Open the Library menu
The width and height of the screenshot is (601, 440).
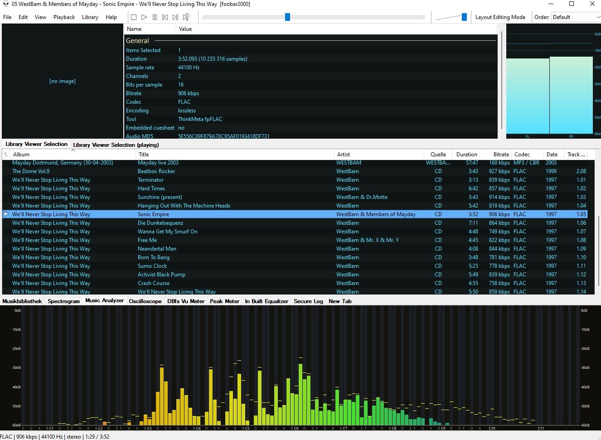click(x=90, y=17)
